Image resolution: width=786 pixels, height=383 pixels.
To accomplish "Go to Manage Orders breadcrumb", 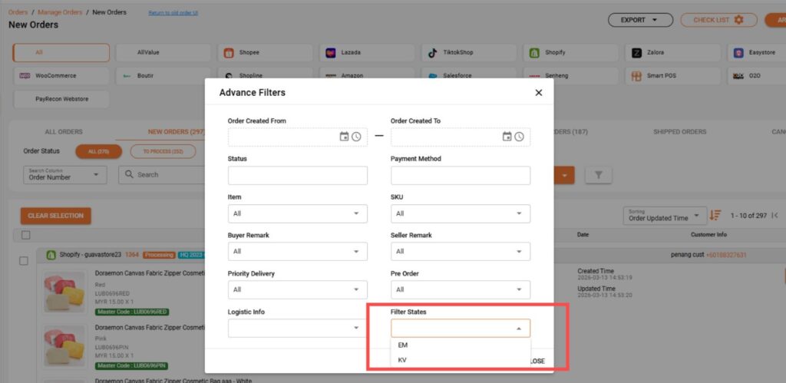I will click(x=60, y=12).
